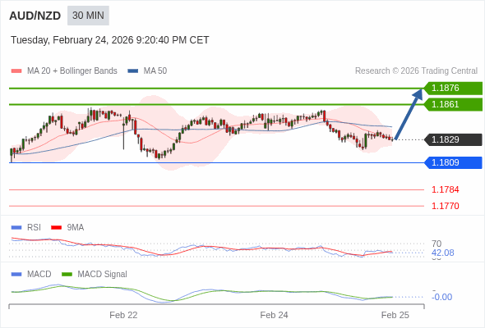Click the red 9MA legend swatch
Image resolution: width=485 pixels, height=328 pixels.
tap(56, 228)
